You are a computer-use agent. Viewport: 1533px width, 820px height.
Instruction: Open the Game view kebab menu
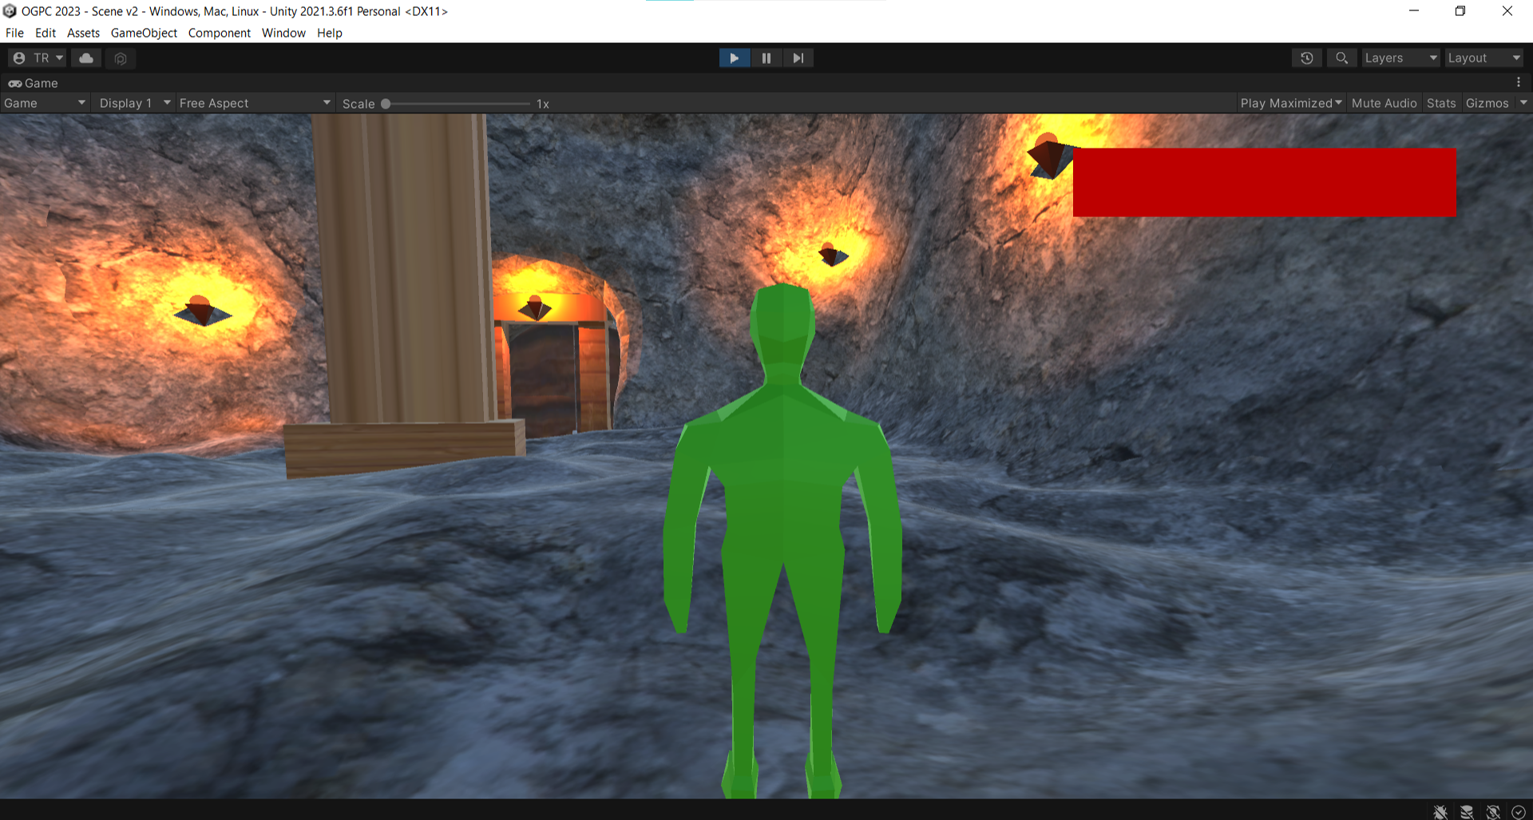click(1519, 82)
